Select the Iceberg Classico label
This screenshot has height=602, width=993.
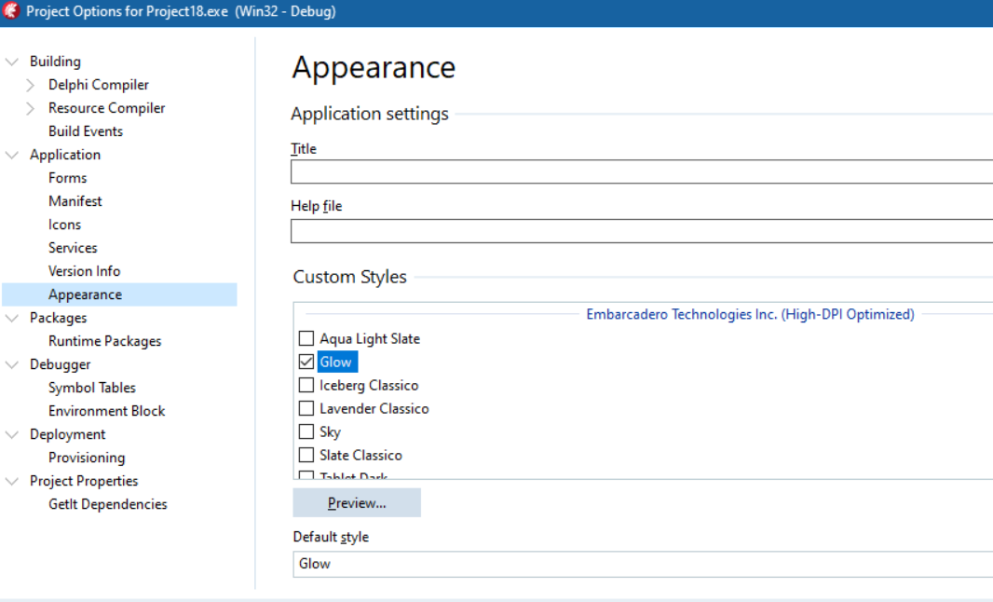point(369,385)
